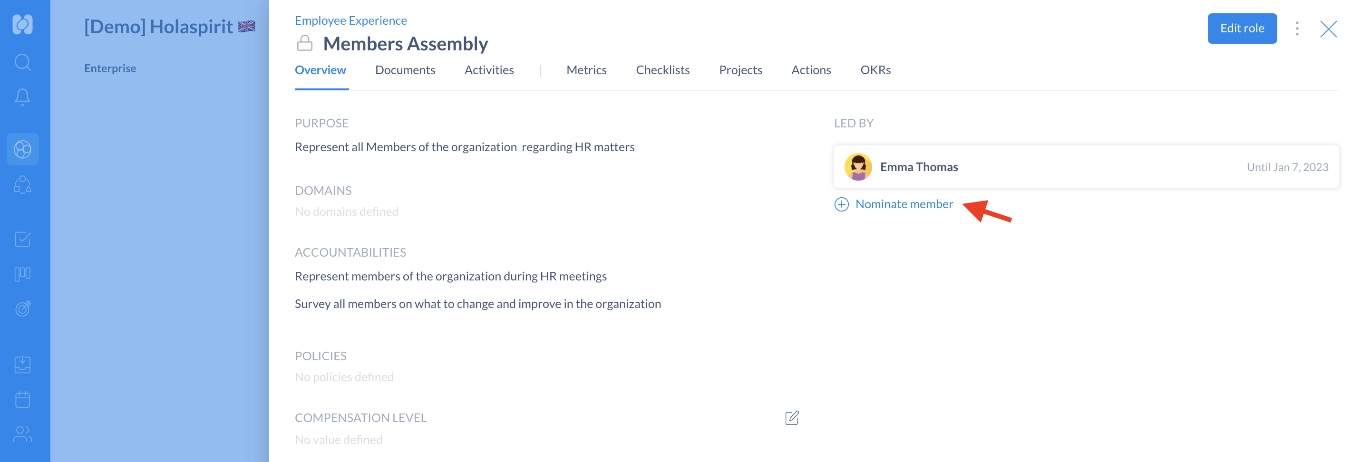Open the OKRs tab
This screenshot has width=1361, height=462.
click(x=875, y=70)
